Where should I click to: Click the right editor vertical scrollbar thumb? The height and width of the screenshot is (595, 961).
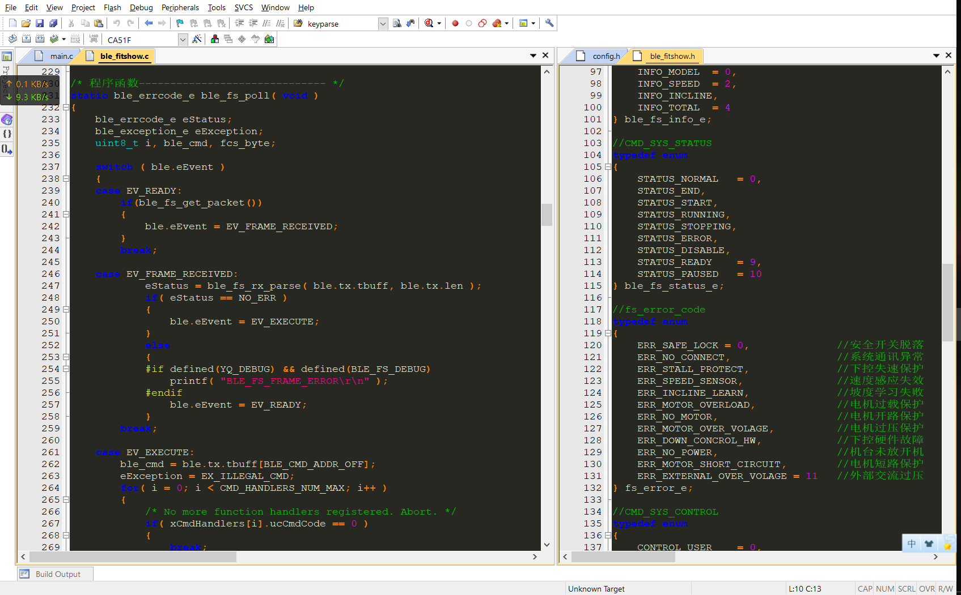pyautogui.click(x=947, y=302)
